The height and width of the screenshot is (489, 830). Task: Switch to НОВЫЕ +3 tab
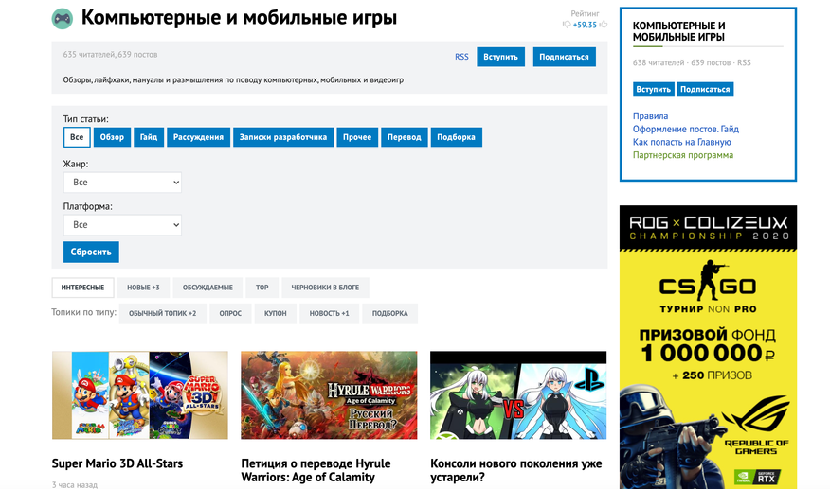tap(143, 288)
